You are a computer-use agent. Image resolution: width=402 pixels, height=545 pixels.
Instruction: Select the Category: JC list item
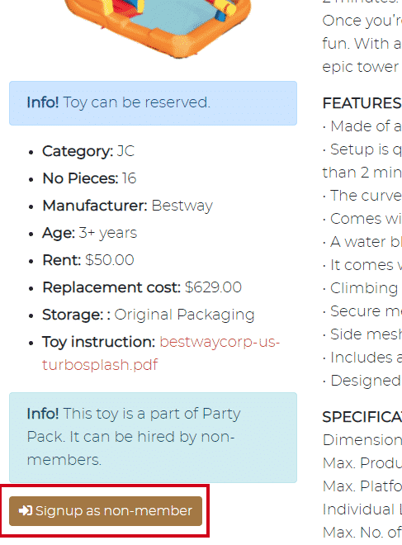pyautogui.click(x=88, y=152)
